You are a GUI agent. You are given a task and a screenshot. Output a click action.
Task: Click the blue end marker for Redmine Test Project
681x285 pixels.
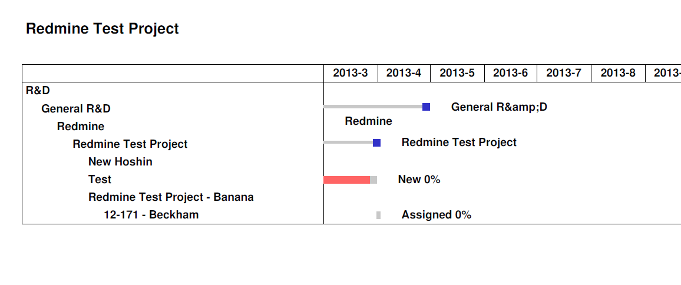click(x=377, y=142)
